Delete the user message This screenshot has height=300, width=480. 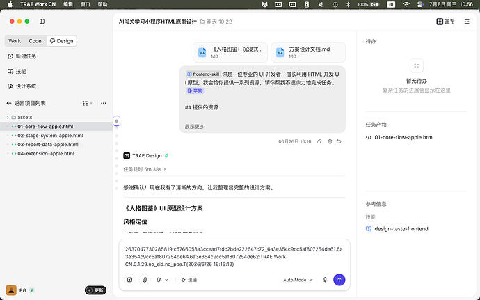pyautogui.click(x=330, y=141)
